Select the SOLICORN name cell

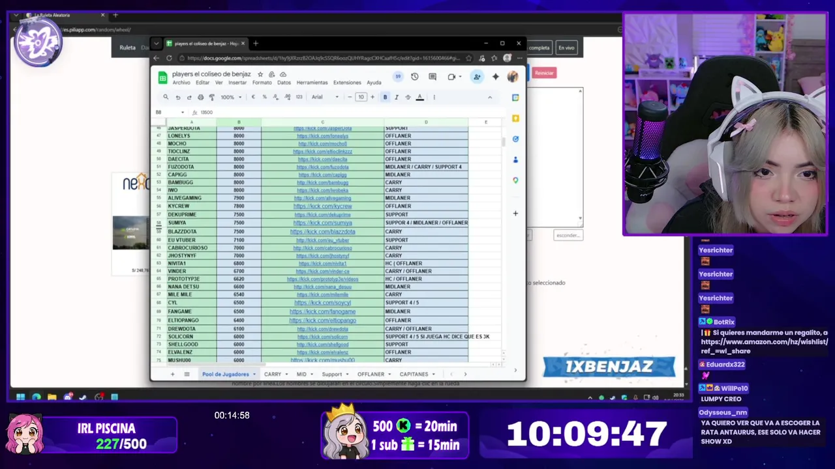pyautogui.click(x=191, y=336)
